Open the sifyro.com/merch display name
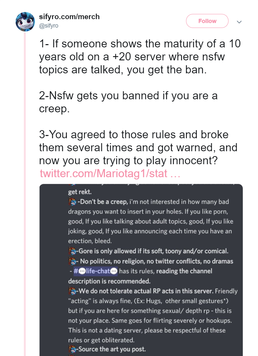 pos(69,17)
